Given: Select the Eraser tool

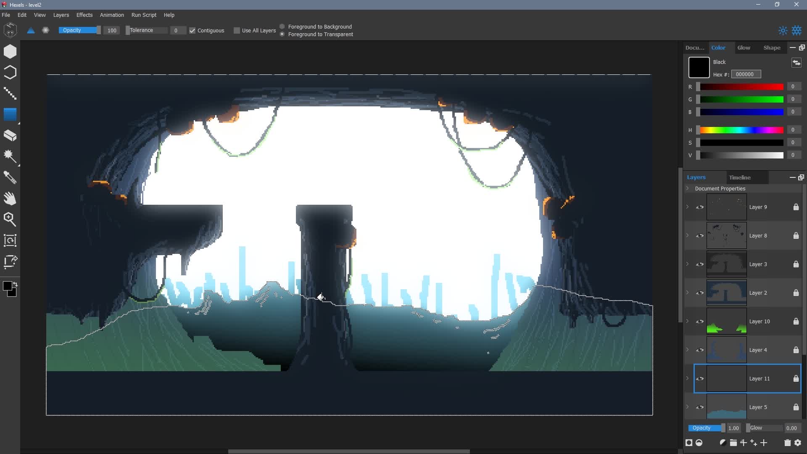Looking at the screenshot, I should (10, 135).
